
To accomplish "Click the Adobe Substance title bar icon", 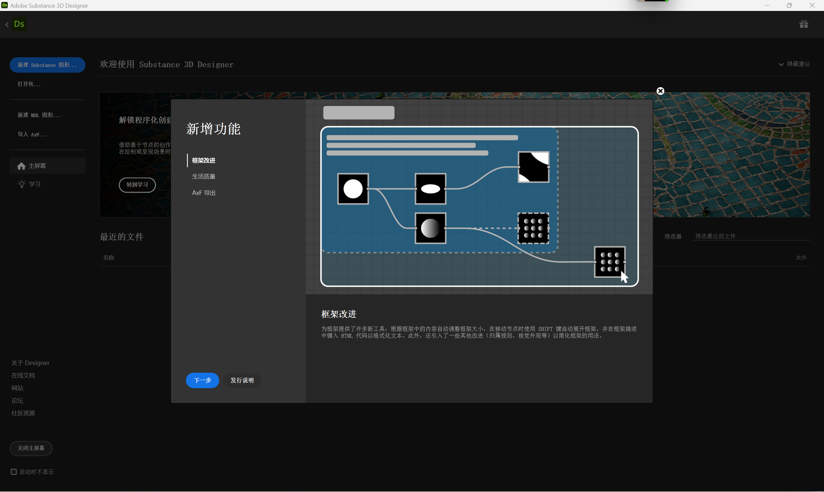I will [x=5, y=5].
